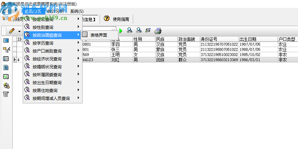Click birth date 1986/03/21
Viewport: 298px width, 149px height.
[258, 60]
